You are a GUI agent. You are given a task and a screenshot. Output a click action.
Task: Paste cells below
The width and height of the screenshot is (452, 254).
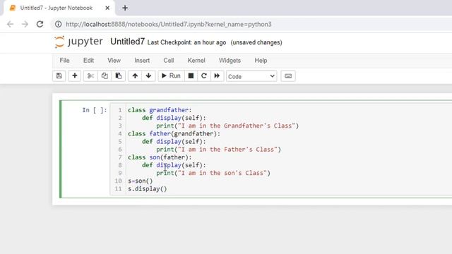118,76
